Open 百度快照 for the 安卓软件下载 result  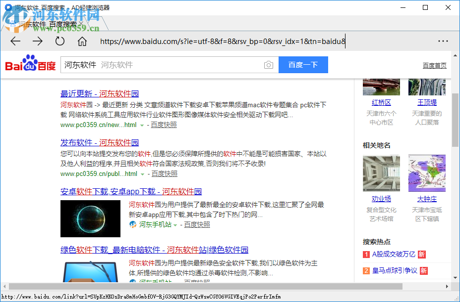[x=197, y=224]
